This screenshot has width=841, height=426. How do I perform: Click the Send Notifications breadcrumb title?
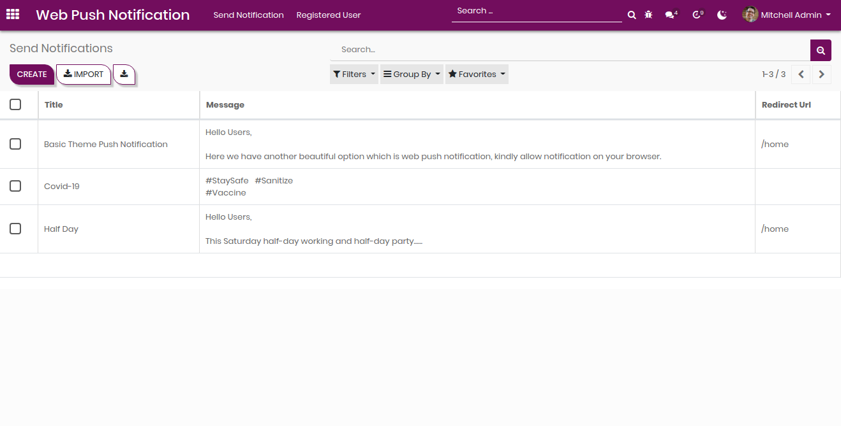[61, 48]
